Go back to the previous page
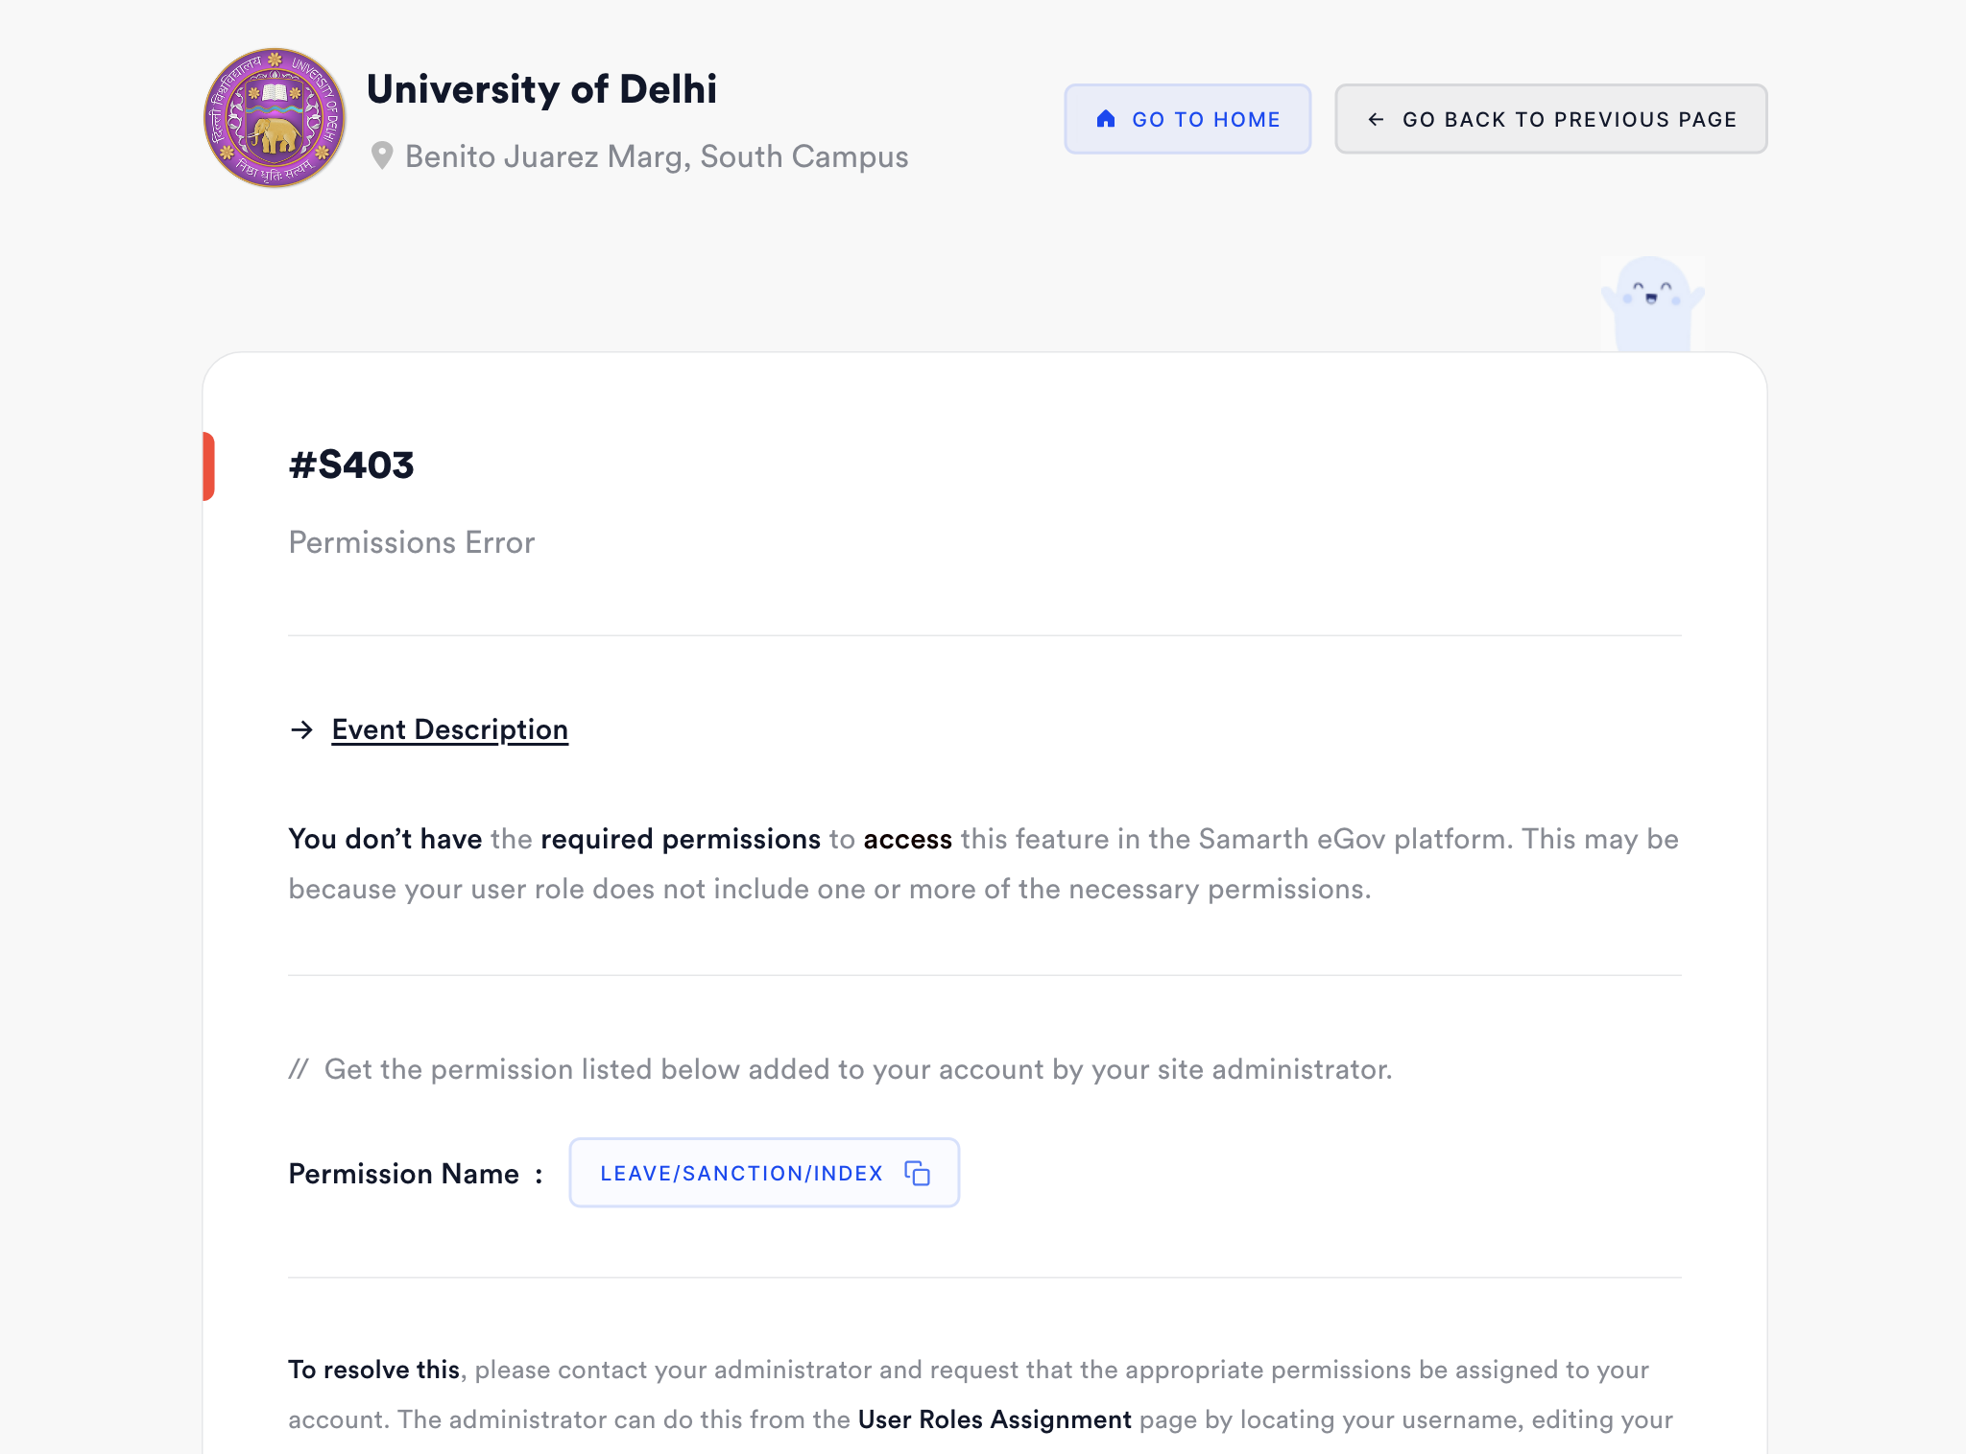Viewport: 1966px width, 1454px height. tap(1550, 119)
